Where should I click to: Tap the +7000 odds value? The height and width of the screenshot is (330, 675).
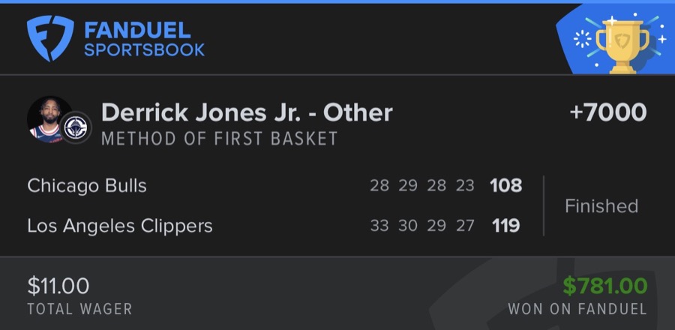[607, 112]
